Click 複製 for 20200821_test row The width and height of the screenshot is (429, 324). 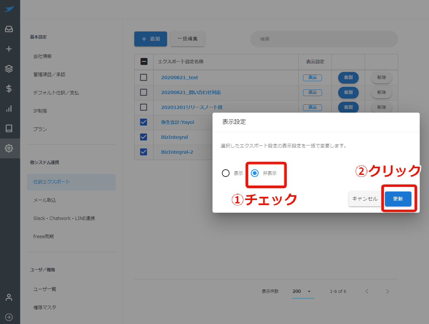tap(348, 77)
